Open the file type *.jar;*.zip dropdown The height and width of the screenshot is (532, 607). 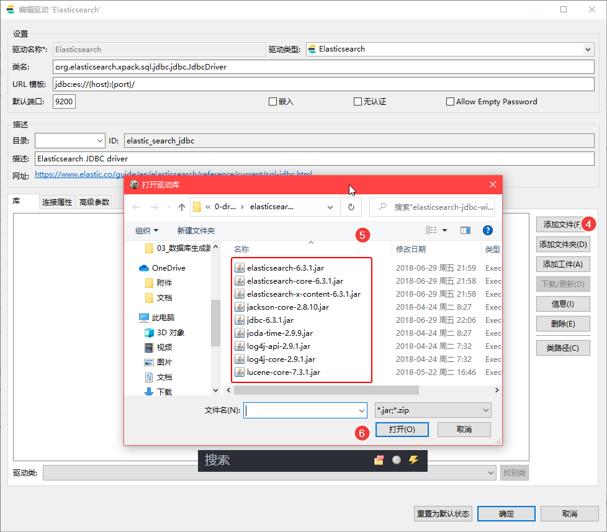433,410
